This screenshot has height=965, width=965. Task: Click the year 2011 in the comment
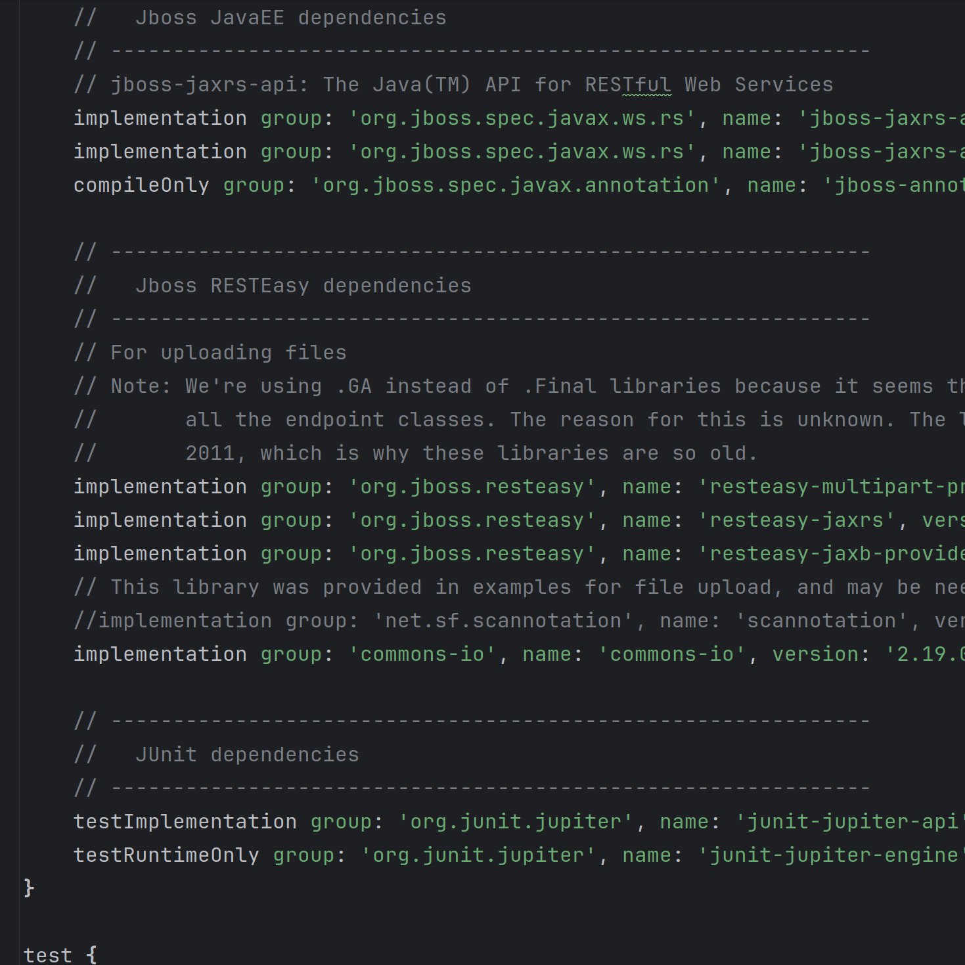click(x=210, y=453)
